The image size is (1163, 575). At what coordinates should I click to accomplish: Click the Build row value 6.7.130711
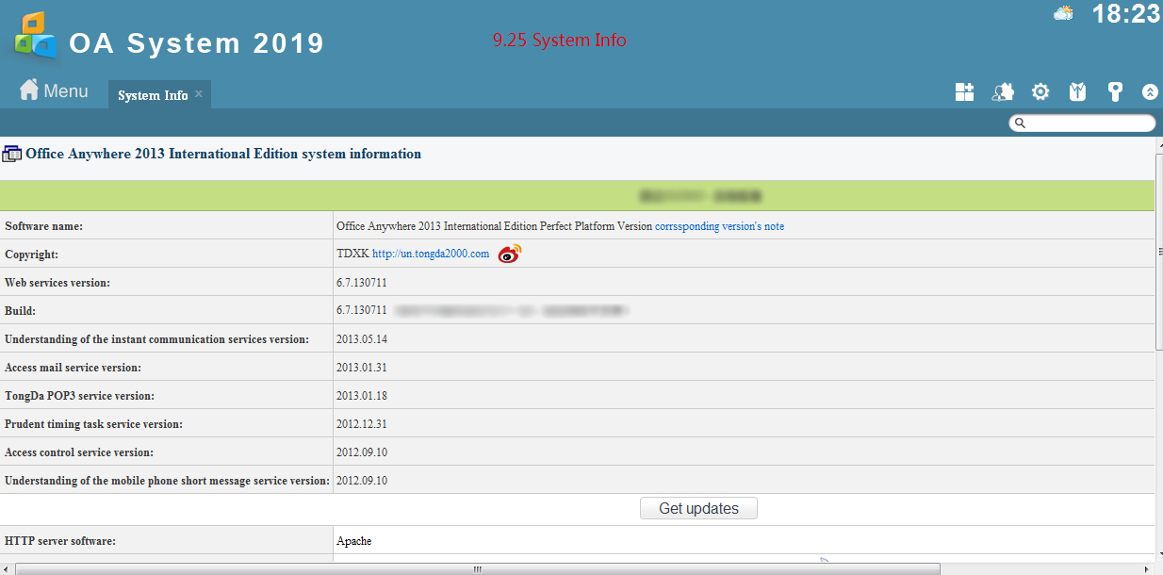[362, 311]
